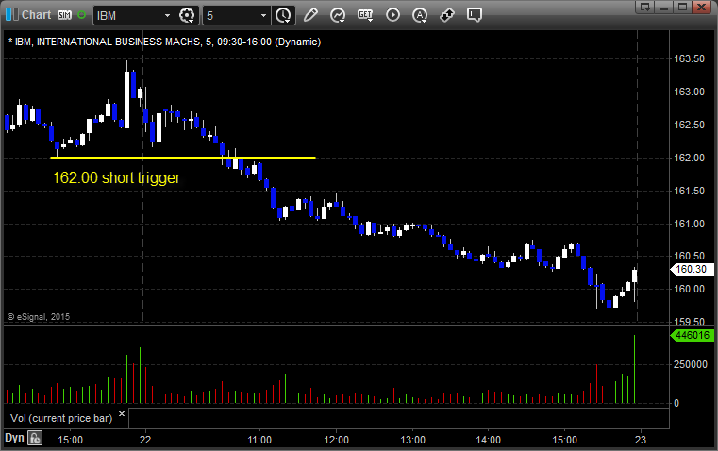Image resolution: width=718 pixels, height=451 pixels.
Task: Click the 13:00 time axis label
Action: [412, 440]
